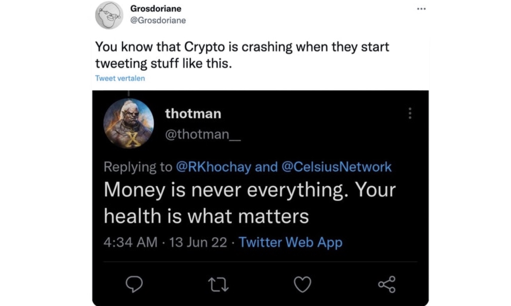Retweet the thotman tweet
511x306 pixels.
[218, 285]
